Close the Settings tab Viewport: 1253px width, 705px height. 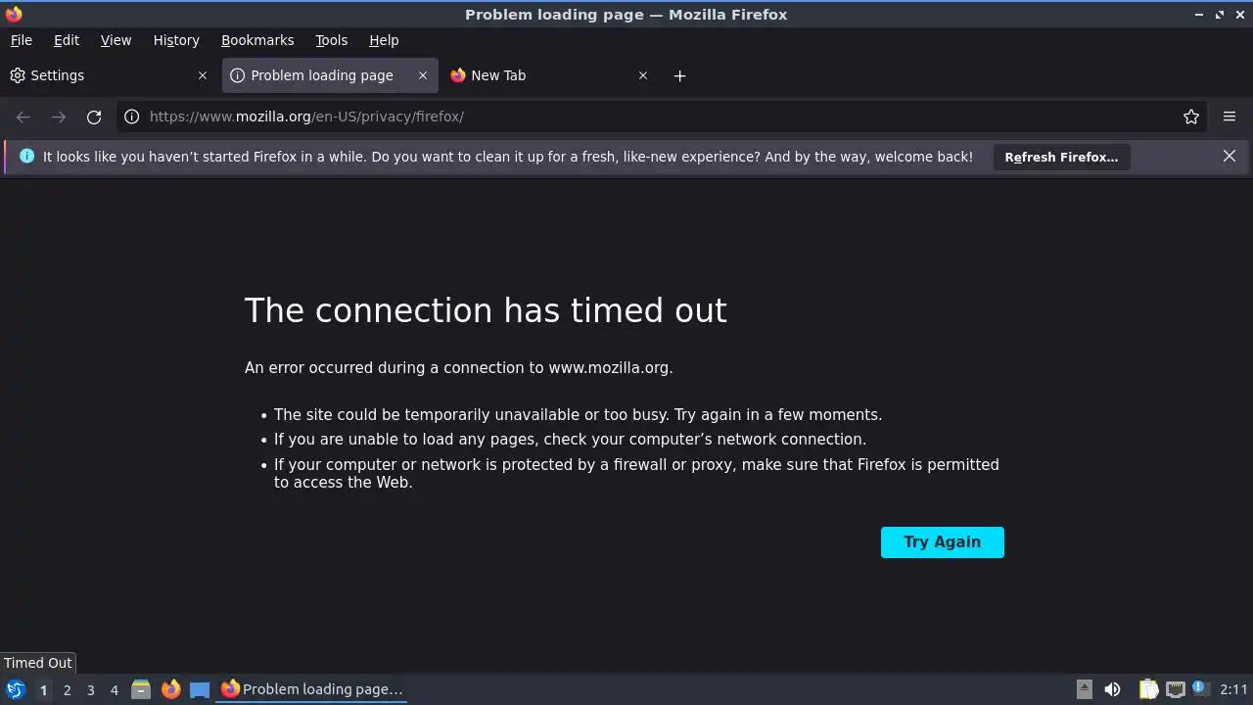coord(203,75)
